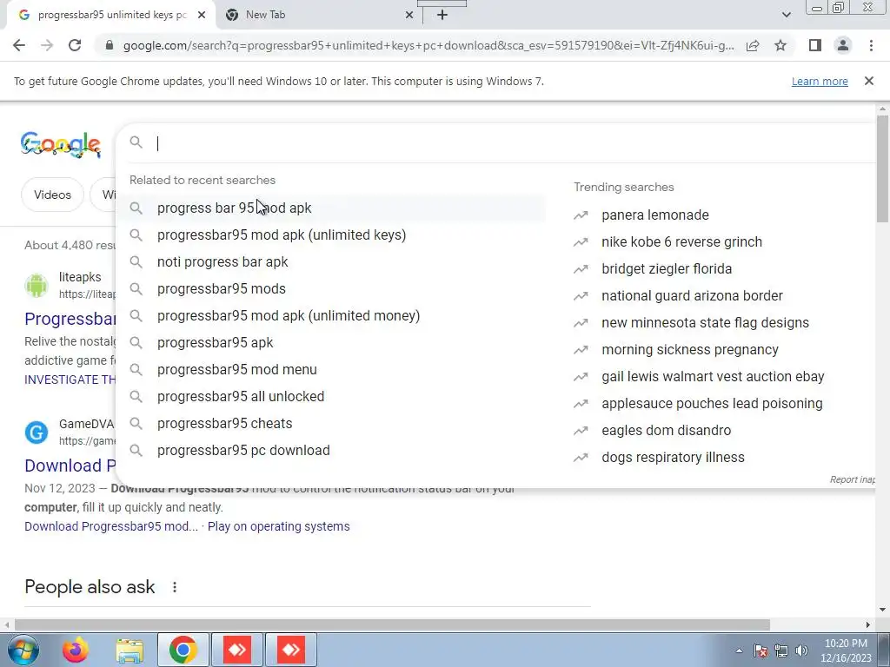Open the Chrome side panel icon

coord(815,45)
